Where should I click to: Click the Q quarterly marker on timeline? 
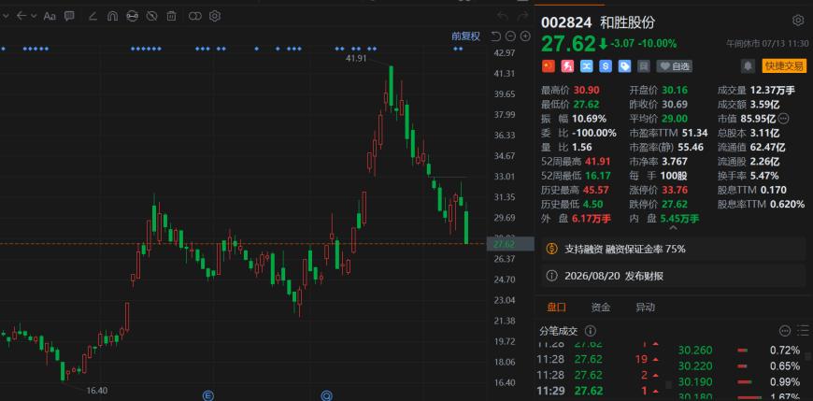[327, 396]
